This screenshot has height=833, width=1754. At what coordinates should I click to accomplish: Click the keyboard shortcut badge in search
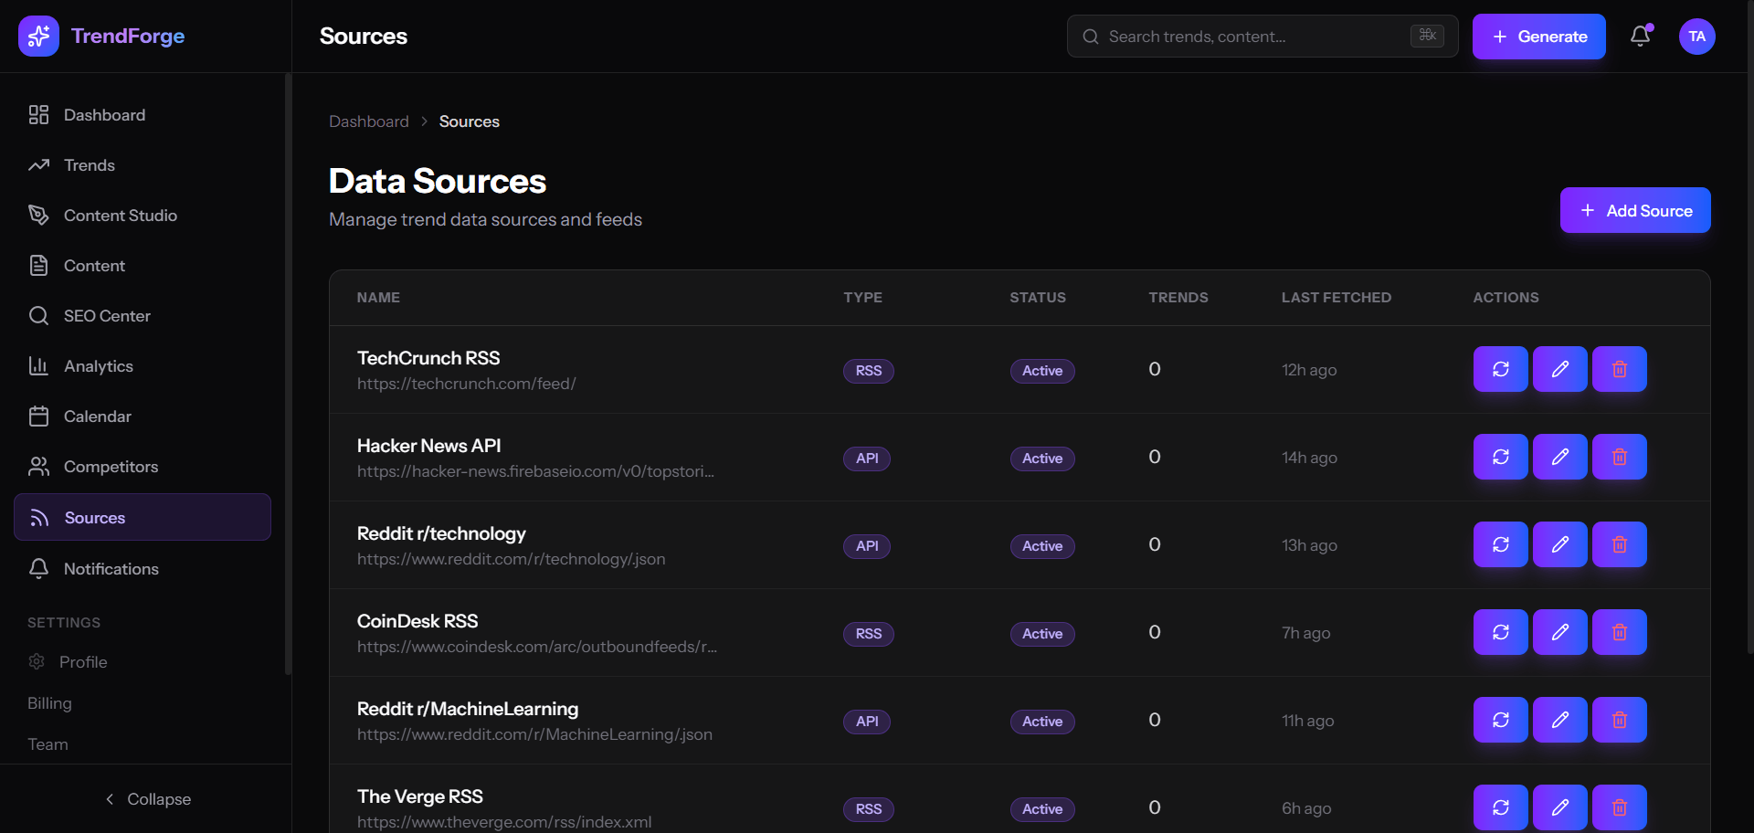tap(1427, 36)
